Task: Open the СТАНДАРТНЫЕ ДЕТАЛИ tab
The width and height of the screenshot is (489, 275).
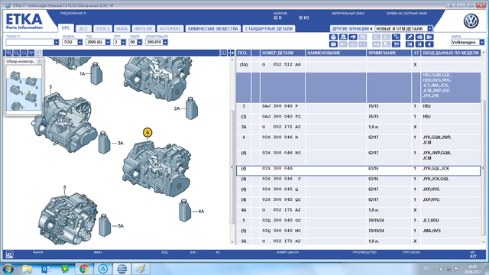Action: pyautogui.click(x=269, y=29)
